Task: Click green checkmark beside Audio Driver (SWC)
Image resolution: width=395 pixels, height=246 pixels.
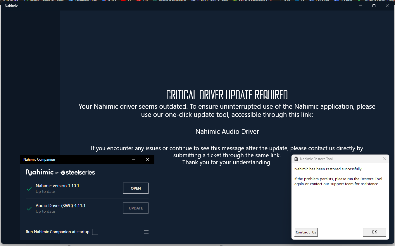Action: point(29,209)
